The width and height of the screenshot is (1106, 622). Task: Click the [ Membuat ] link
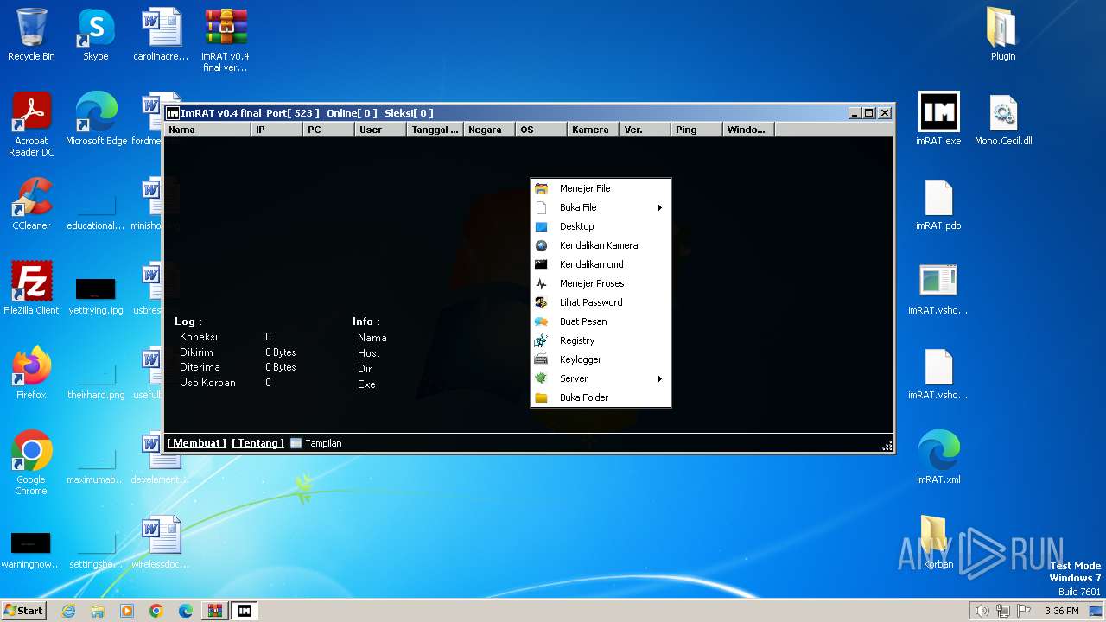coord(196,443)
